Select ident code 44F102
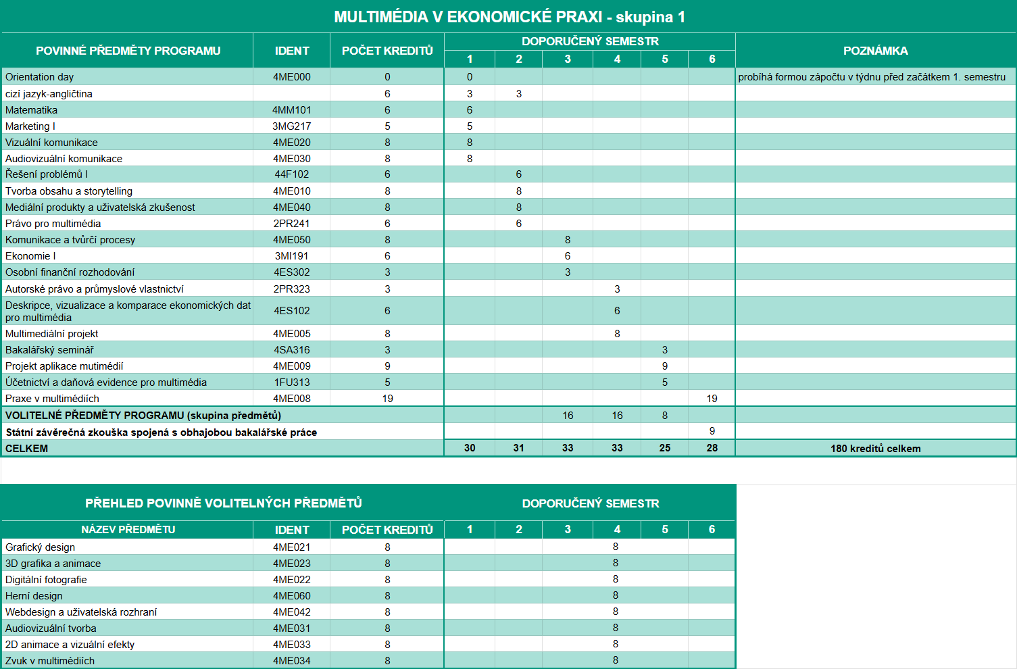This screenshot has height=669, width=1017. point(292,174)
